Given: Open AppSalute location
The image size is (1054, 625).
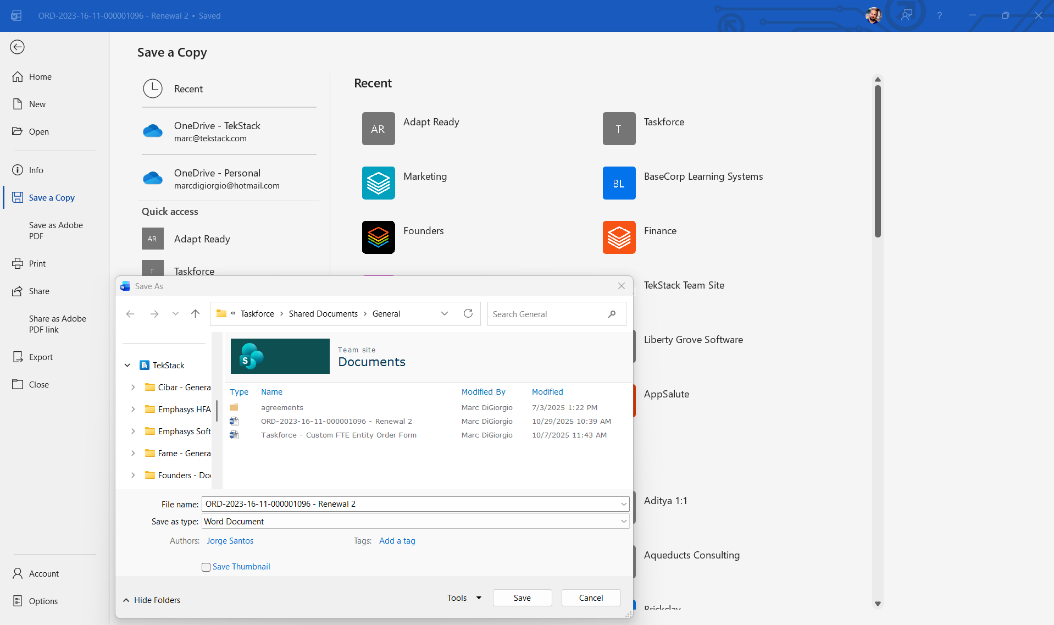Looking at the screenshot, I should [x=667, y=394].
